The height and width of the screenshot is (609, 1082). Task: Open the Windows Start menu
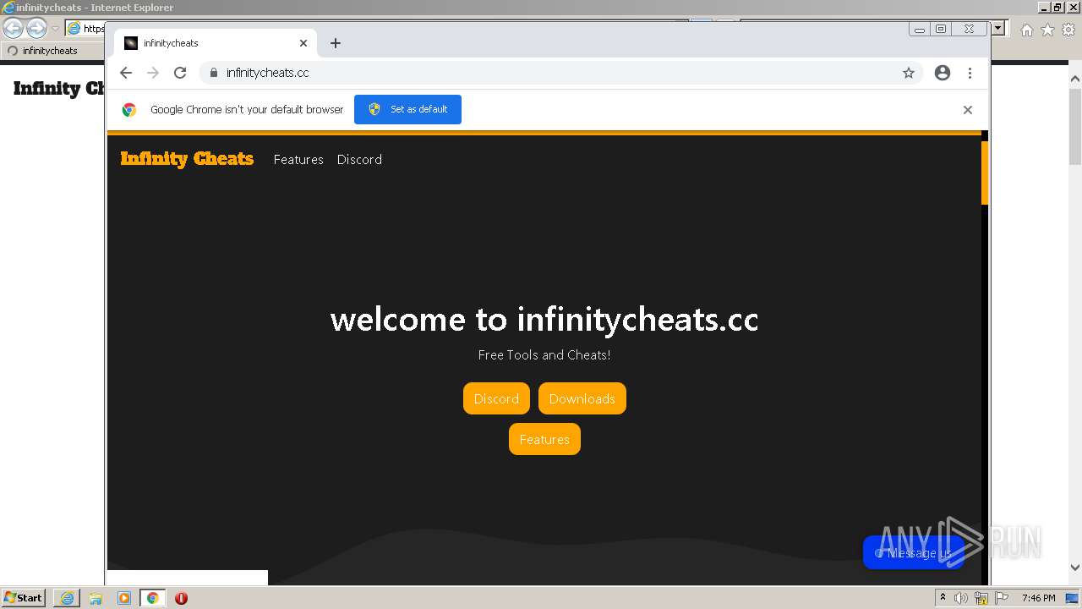click(24, 597)
